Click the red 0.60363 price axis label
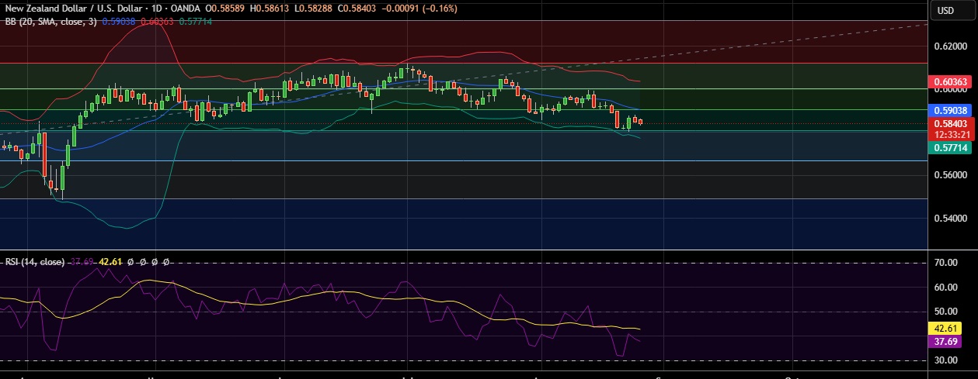This screenshot has height=379, width=978. (x=950, y=81)
